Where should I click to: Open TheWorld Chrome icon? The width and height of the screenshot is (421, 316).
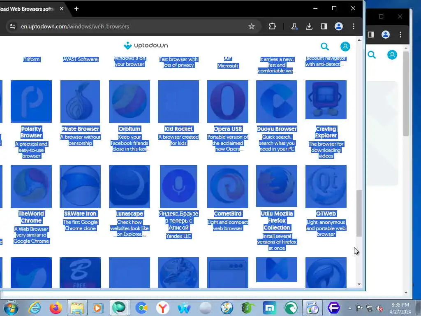[31, 186]
